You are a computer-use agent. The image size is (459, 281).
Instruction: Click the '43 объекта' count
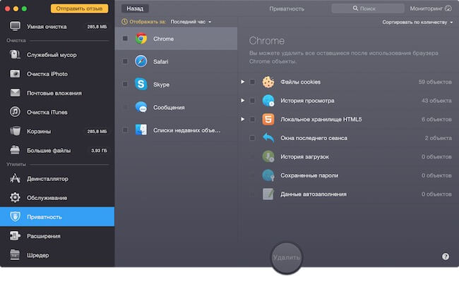click(x=436, y=101)
